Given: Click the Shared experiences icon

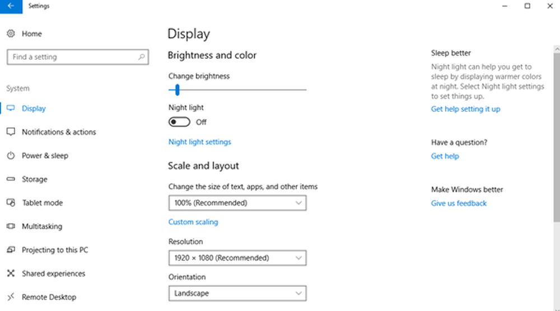Looking at the screenshot, I should tap(11, 273).
